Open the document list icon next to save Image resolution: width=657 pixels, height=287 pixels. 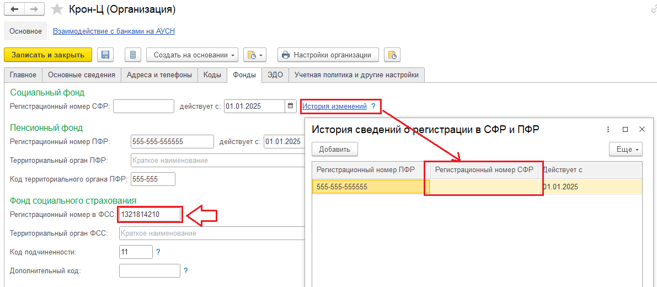click(x=133, y=55)
